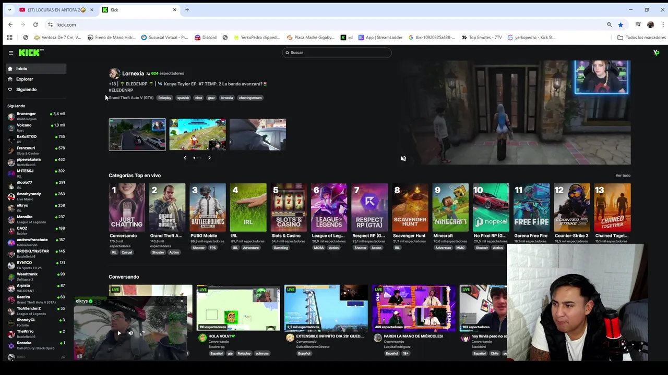Image resolution: width=668 pixels, height=375 pixels.
Task: Open timothyrandy channel in following list
Action: (x=36, y=196)
